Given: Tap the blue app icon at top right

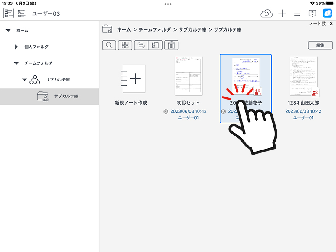Looking at the screenshot, I should 327,13.
